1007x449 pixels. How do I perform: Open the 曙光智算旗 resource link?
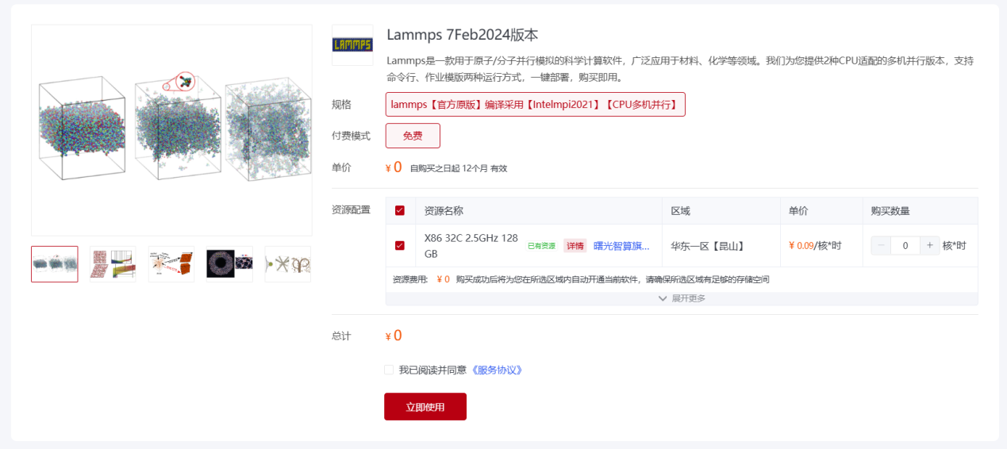click(621, 246)
